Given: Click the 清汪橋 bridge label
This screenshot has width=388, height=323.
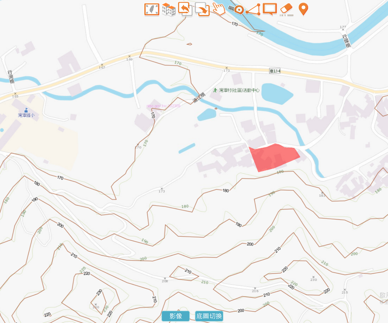Looking at the screenshot, I should coord(199,98).
